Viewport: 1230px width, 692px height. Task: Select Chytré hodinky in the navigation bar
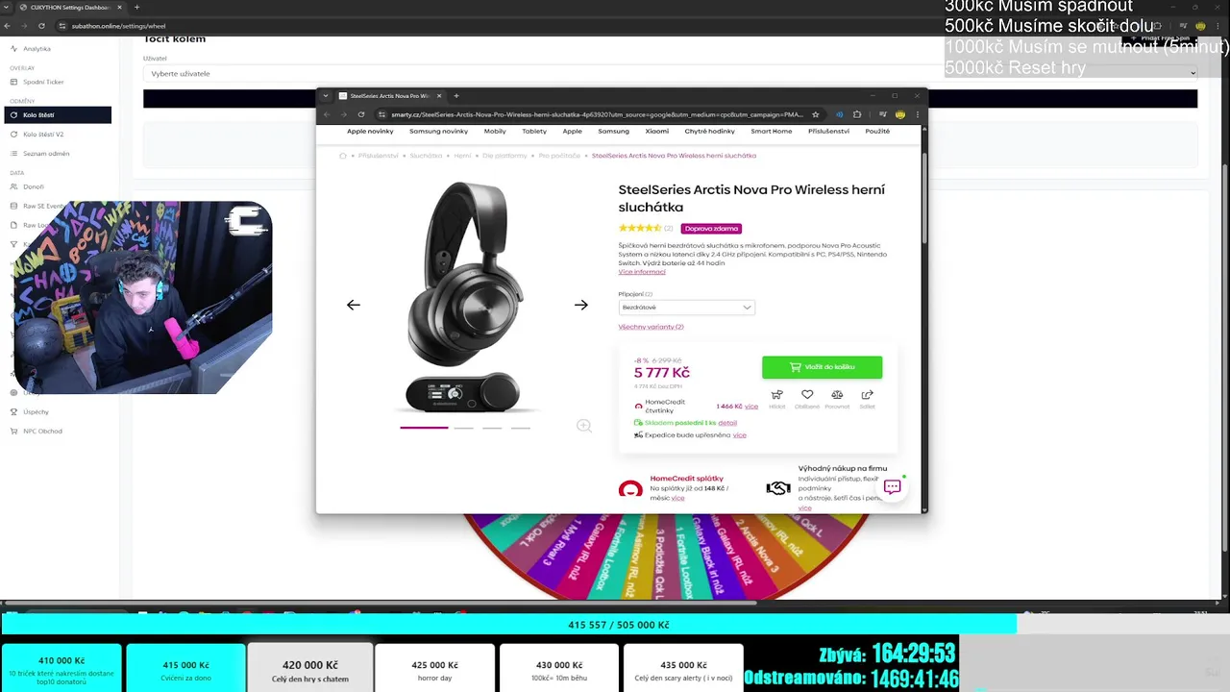pos(709,131)
